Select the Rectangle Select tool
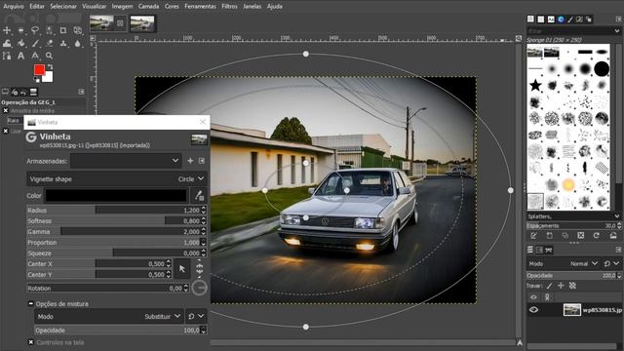The image size is (624, 351). tap(20, 30)
